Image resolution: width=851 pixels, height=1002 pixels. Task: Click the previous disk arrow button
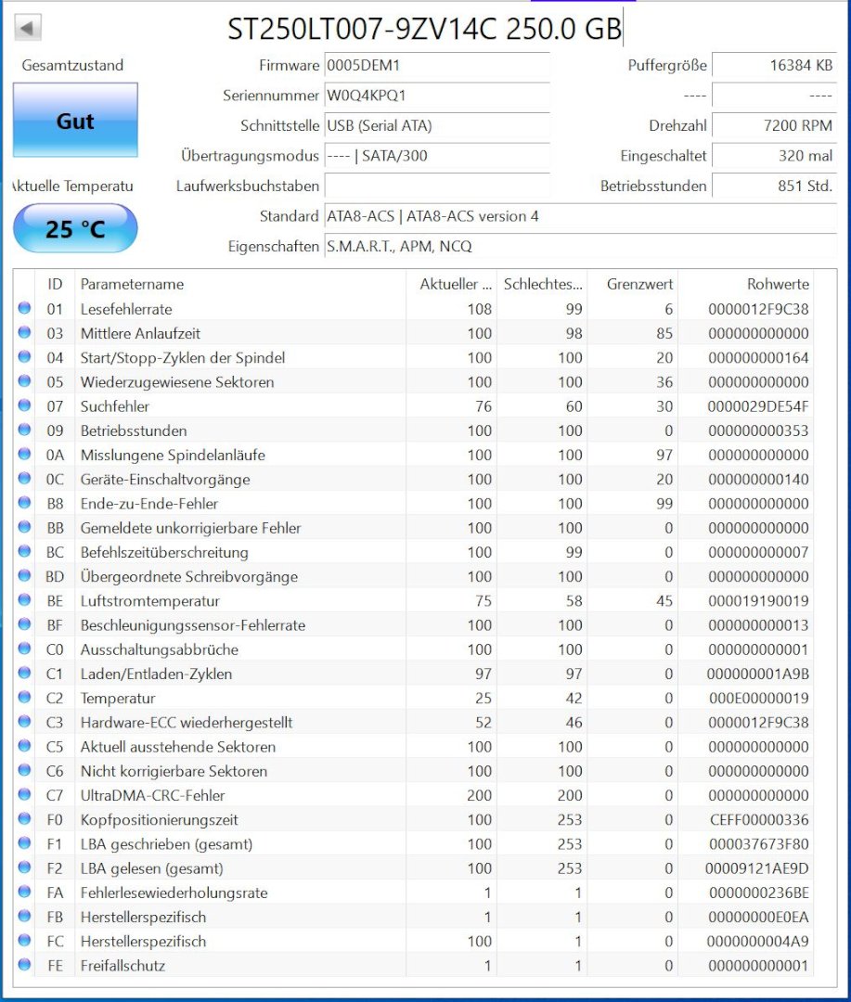[x=27, y=28]
